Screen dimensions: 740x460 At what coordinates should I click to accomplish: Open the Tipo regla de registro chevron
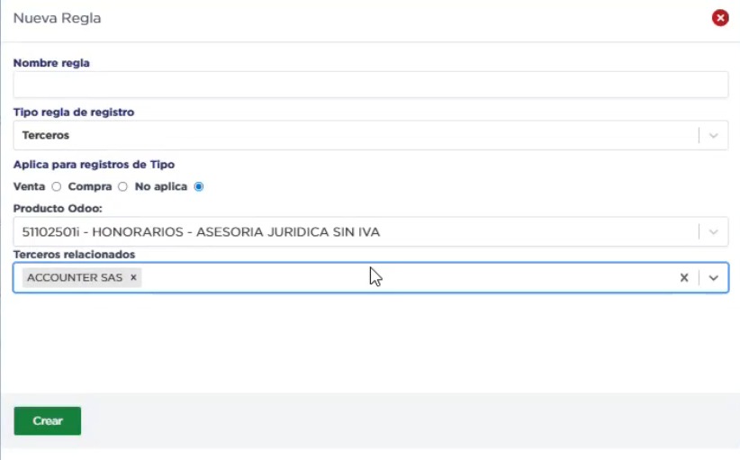(x=714, y=135)
